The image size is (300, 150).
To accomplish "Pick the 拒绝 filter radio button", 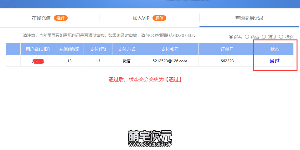I will pos(281,37).
